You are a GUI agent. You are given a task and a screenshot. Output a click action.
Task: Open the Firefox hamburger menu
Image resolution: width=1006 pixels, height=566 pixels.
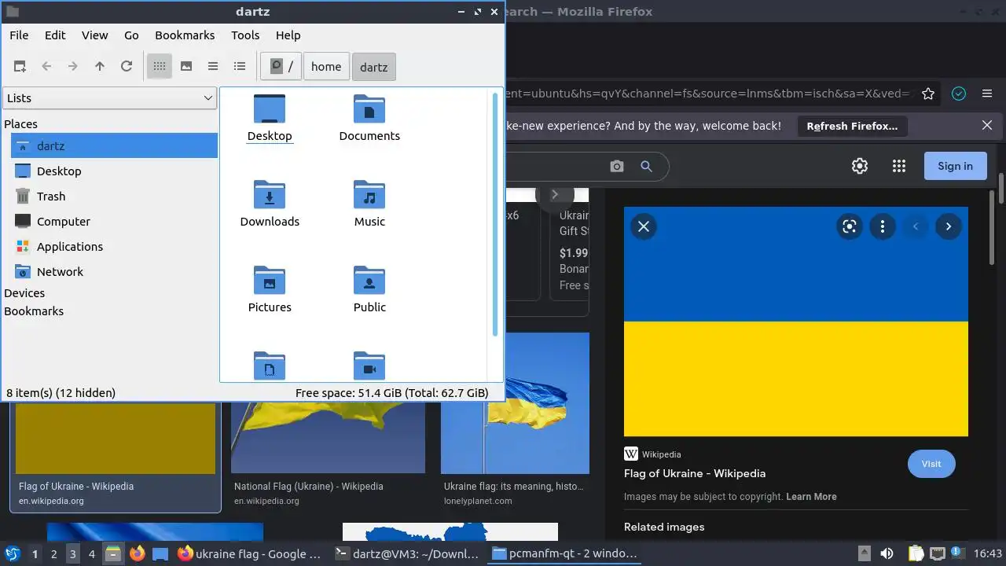click(987, 94)
